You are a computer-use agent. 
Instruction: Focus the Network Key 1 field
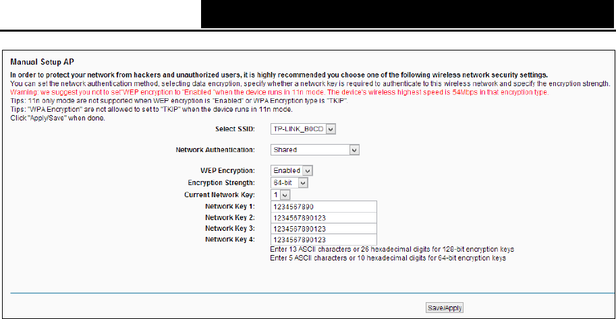(324, 207)
